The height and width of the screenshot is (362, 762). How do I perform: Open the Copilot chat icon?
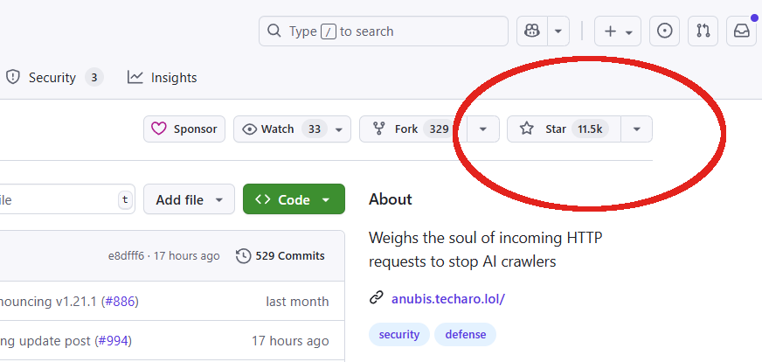(532, 31)
